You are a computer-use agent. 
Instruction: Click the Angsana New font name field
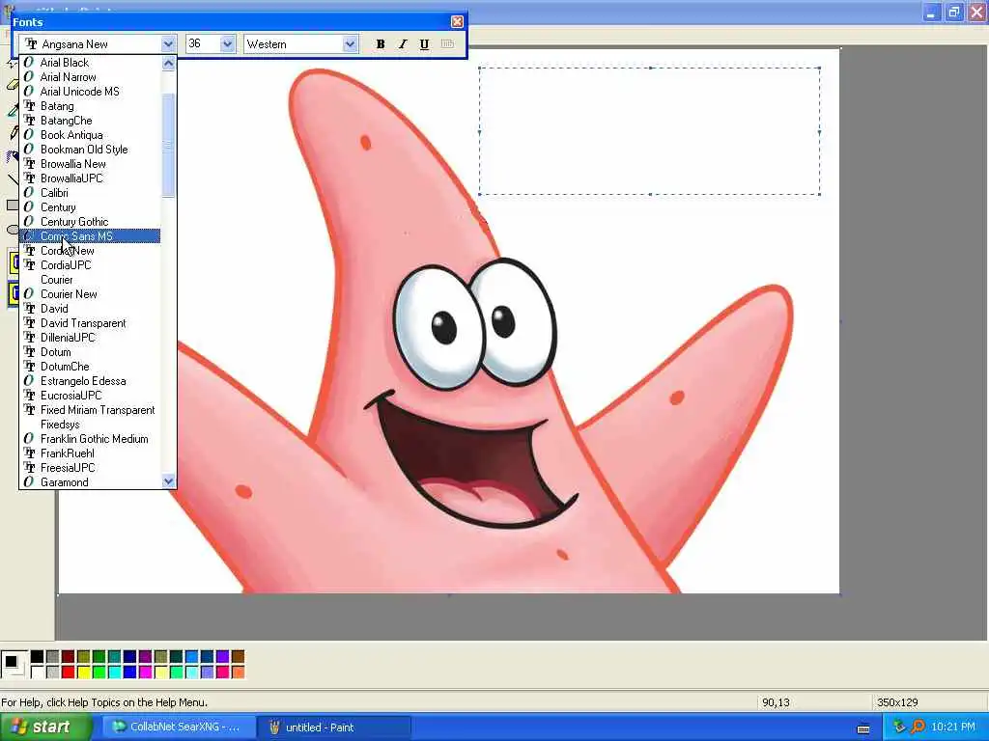point(90,44)
